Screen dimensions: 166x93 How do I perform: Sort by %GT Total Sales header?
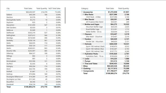click(x=54, y=9)
